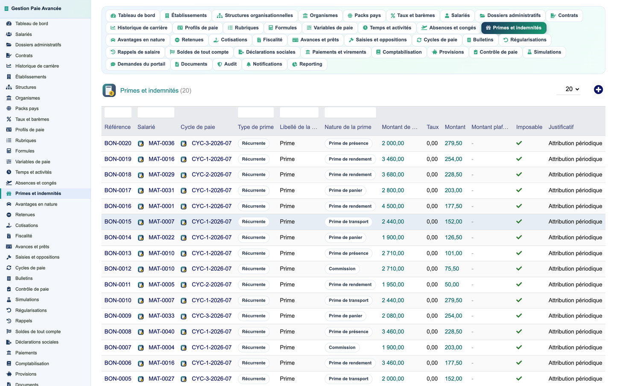The image size is (617, 386).
Task: Click the cycle icon beside CYC-3-2026-07 in BON-0020 row
Action: 184,144
